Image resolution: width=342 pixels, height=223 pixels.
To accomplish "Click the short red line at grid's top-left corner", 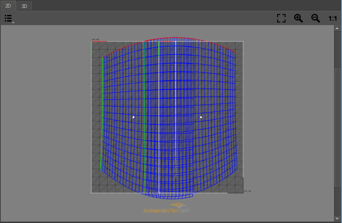I will pyautogui.click(x=99, y=42).
